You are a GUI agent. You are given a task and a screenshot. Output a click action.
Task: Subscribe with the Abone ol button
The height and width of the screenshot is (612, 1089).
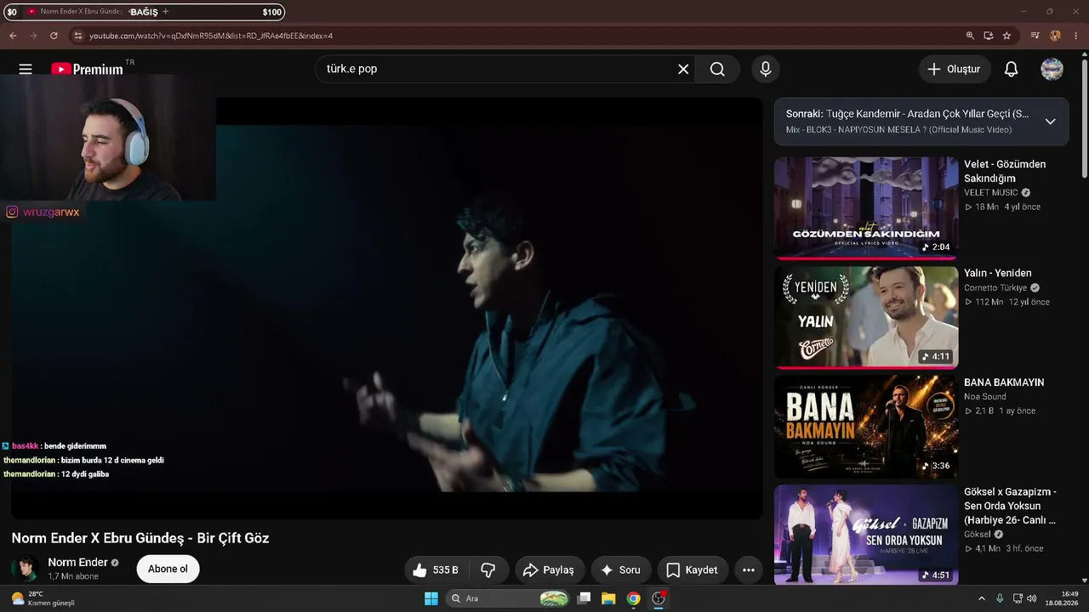pos(168,569)
